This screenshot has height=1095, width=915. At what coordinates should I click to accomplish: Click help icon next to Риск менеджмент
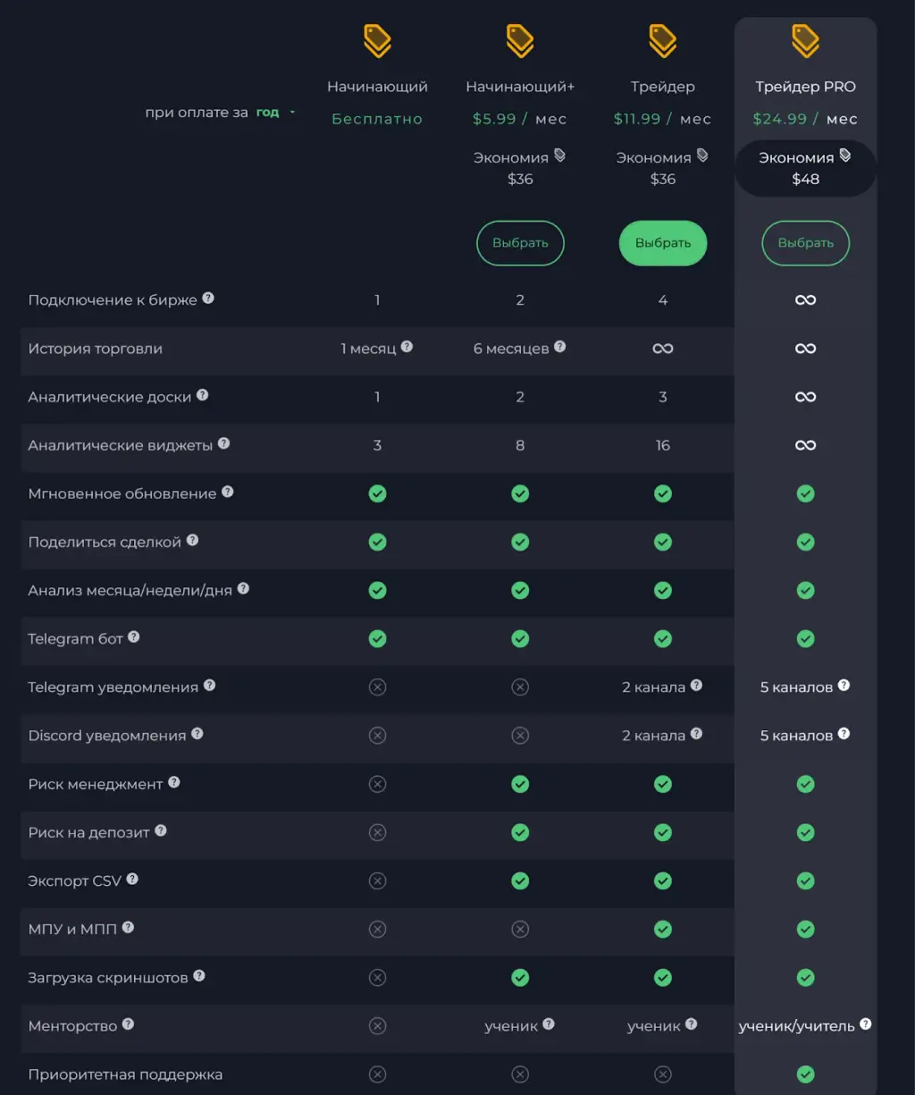tap(174, 782)
